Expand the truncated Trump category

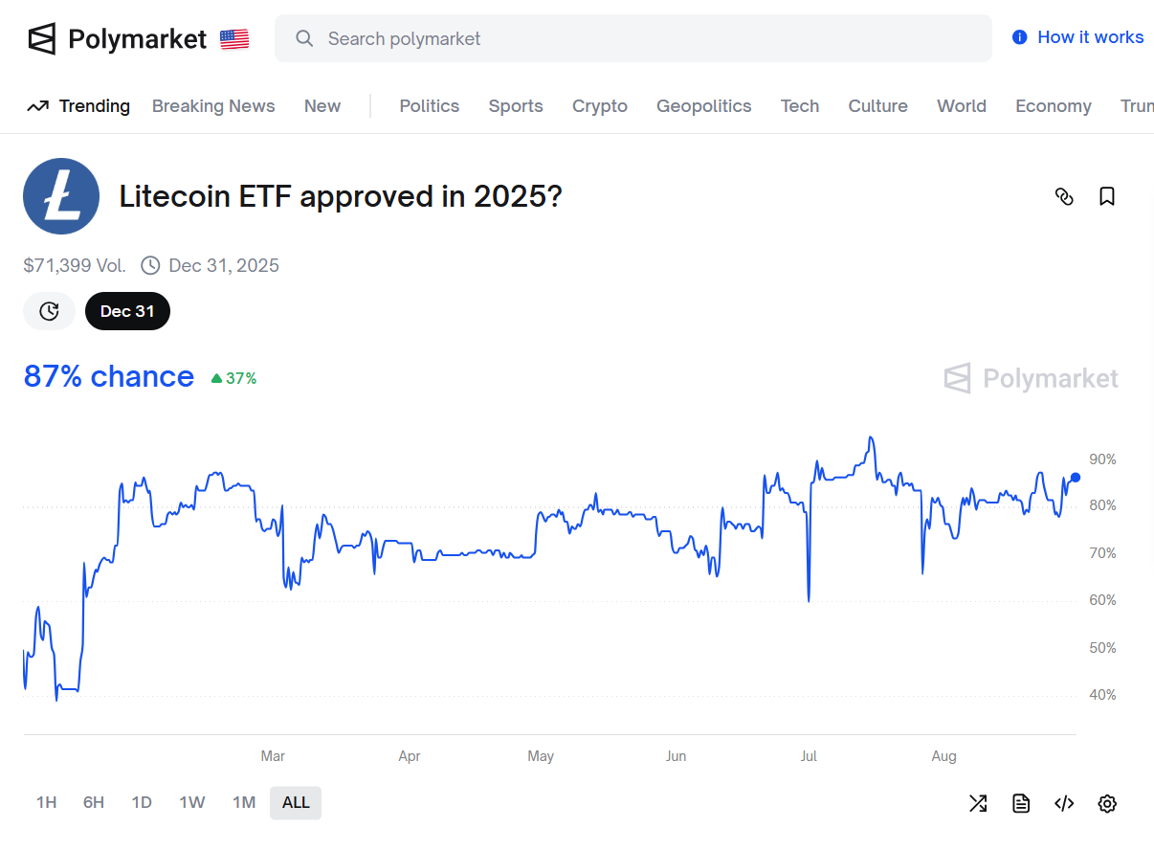point(1137,106)
